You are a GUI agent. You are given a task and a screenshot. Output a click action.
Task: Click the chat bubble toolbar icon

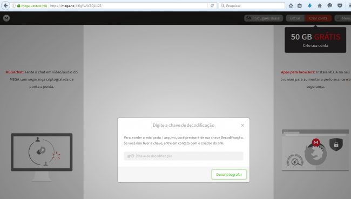point(329,5)
